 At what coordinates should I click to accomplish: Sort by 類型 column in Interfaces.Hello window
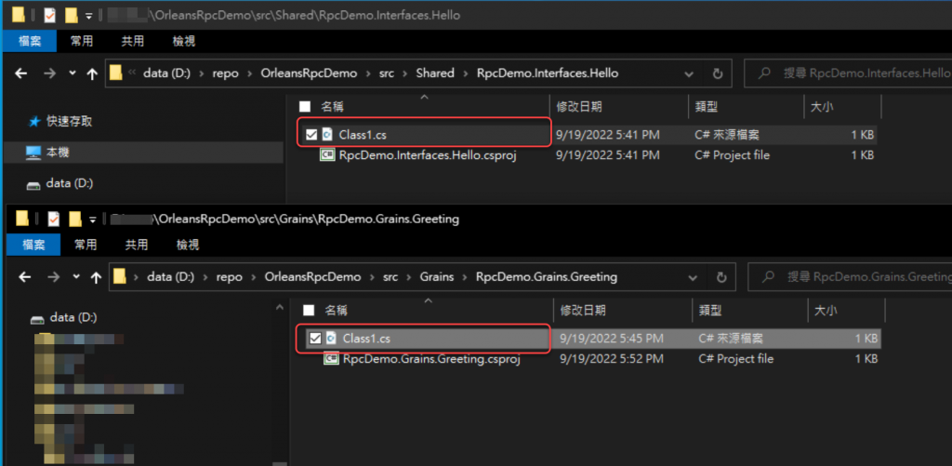pyautogui.click(x=707, y=107)
